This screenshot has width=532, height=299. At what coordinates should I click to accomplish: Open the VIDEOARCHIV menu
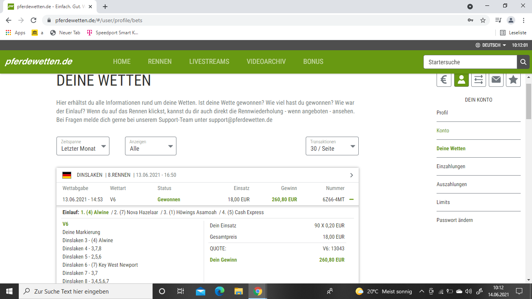point(266,62)
